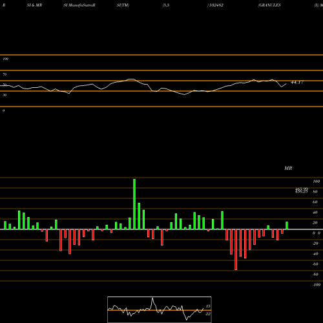Click the tallest green MR histogram bar

[x=134, y=204]
